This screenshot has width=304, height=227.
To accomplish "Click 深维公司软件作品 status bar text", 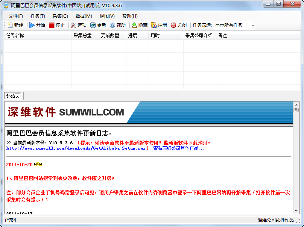I will tap(275, 220).
